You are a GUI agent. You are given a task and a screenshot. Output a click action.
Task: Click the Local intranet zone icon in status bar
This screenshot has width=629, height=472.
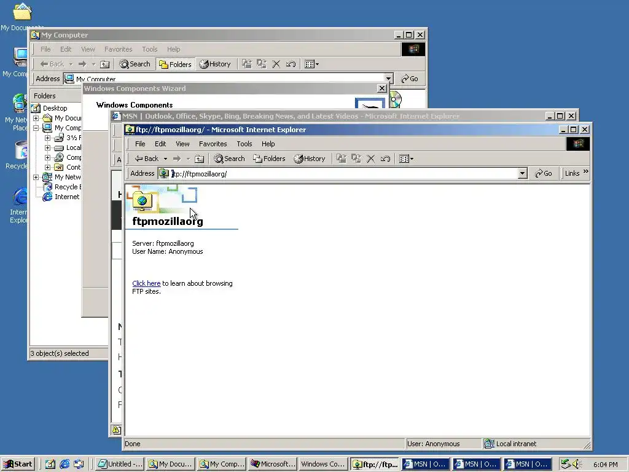coord(489,444)
